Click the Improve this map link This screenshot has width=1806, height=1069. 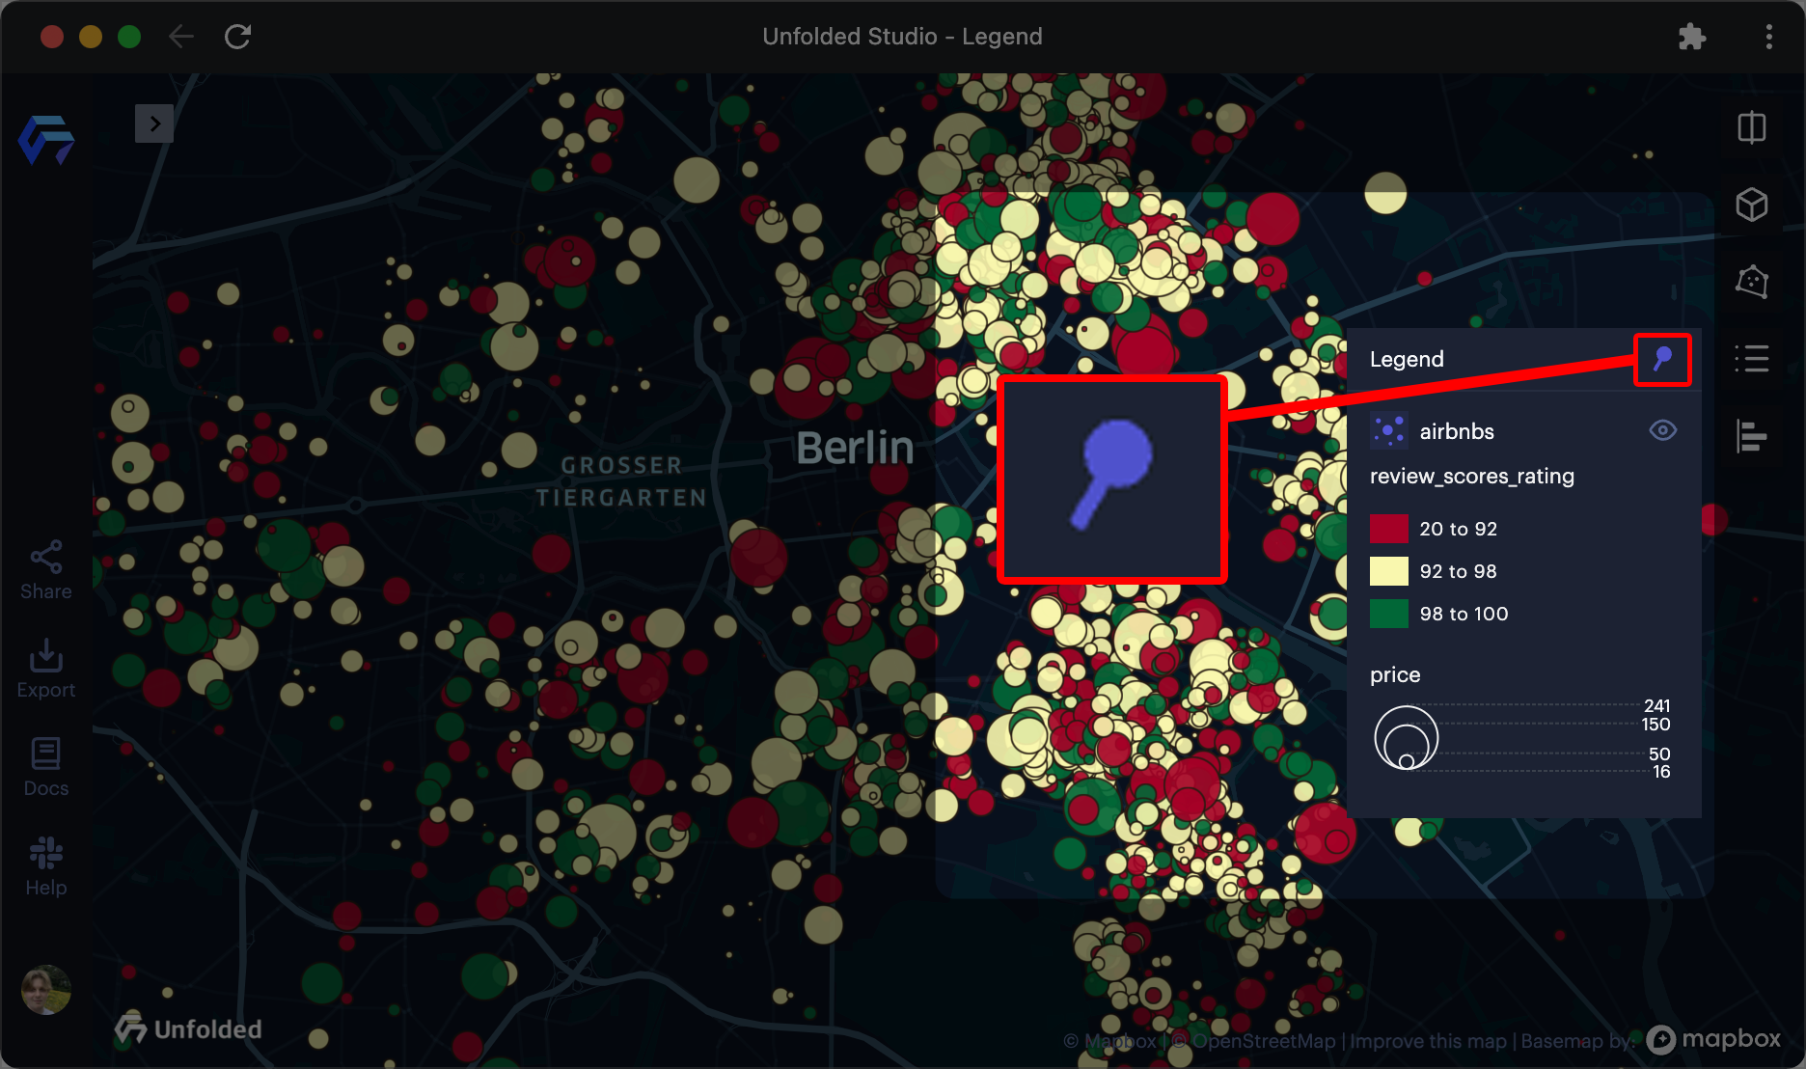click(x=1428, y=1041)
